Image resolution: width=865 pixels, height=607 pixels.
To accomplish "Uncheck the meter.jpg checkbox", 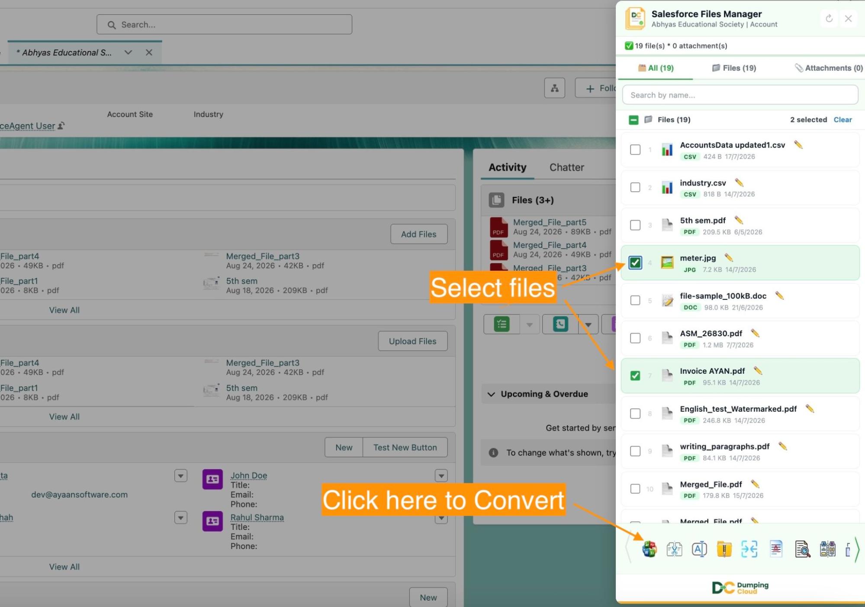I will [x=635, y=263].
